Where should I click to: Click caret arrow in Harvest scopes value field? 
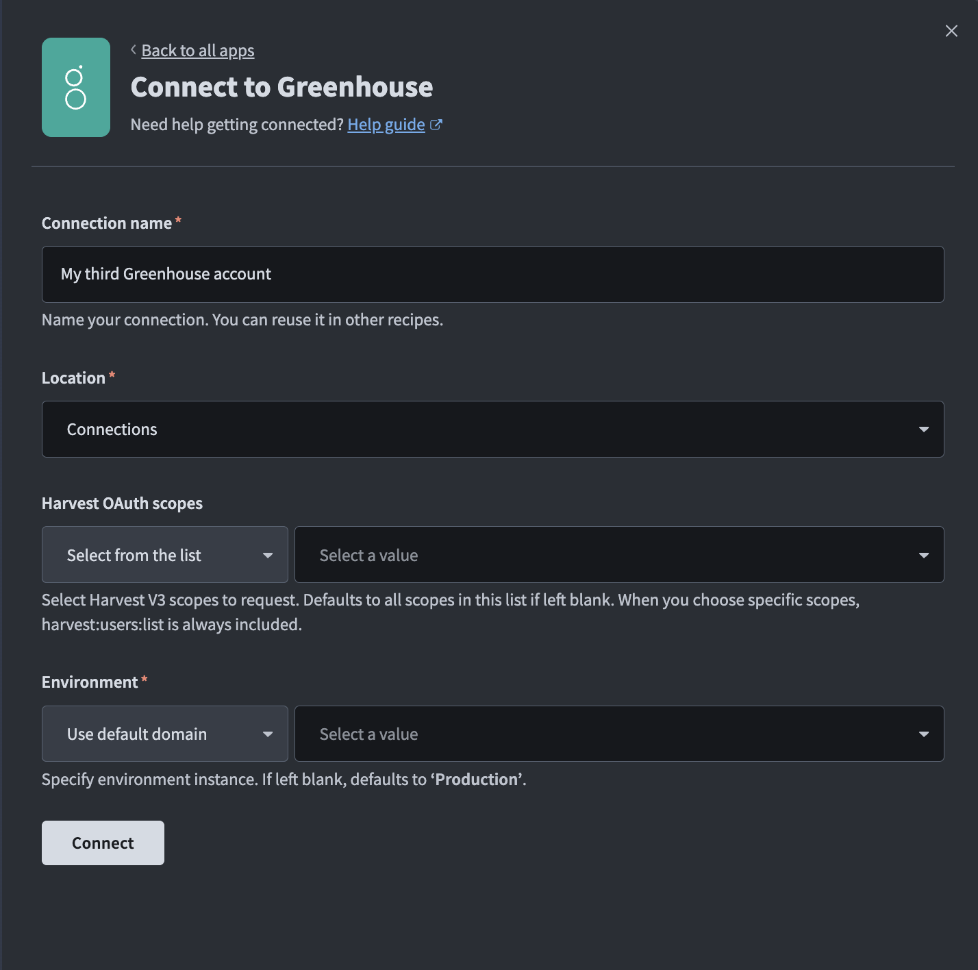[x=924, y=556]
